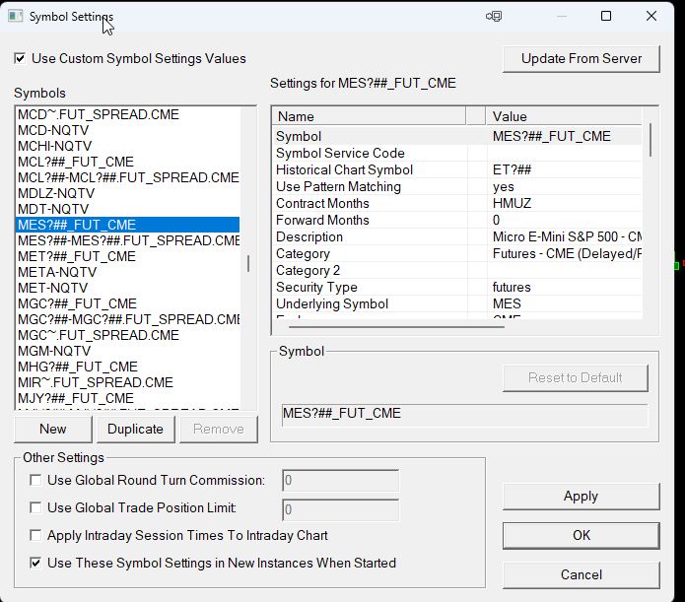Viewport: 685px width, 602px height.
Task: Select highlighted MES?##_FUT_CME list entry
Action: [x=127, y=225]
